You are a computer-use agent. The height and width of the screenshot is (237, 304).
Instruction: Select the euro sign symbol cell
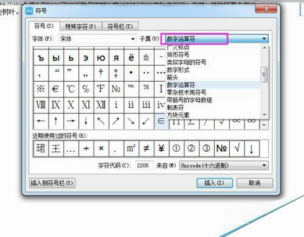(55, 89)
